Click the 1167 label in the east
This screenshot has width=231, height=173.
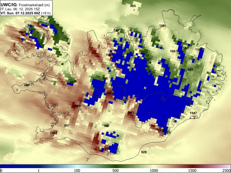(199, 50)
